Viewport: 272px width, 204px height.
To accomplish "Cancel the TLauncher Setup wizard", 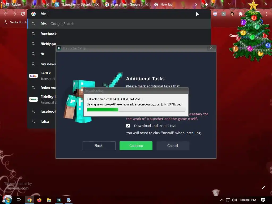I will 173,146.
